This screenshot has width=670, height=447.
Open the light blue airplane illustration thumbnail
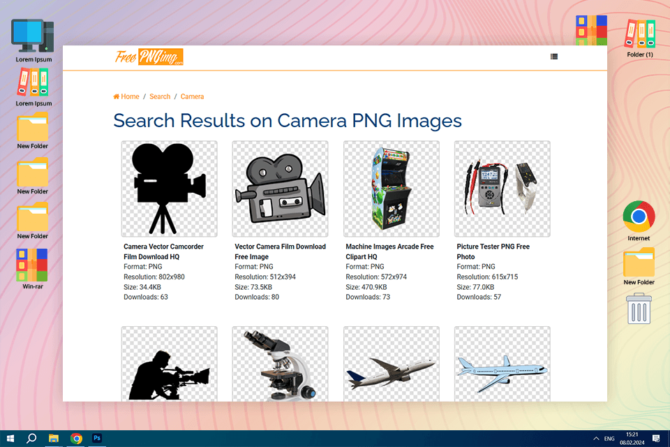click(x=502, y=364)
